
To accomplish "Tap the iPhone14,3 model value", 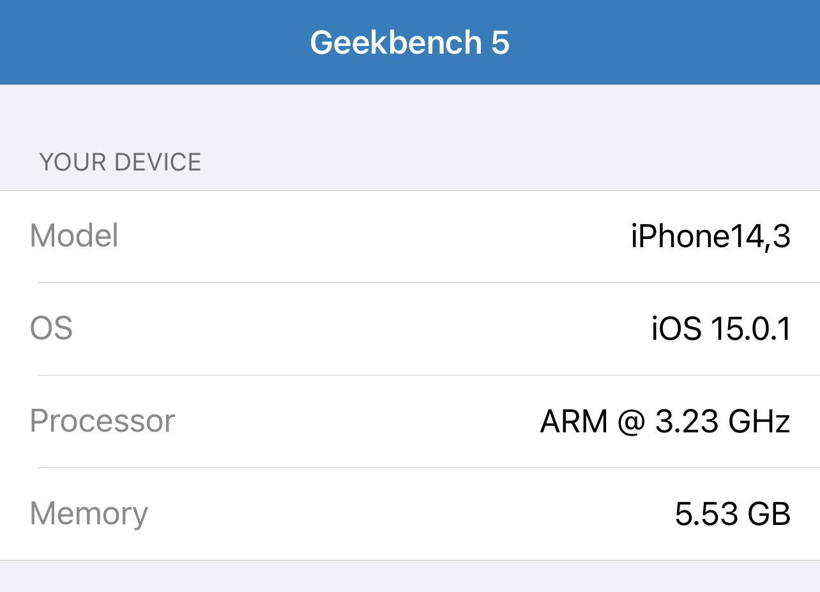I will (x=710, y=237).
